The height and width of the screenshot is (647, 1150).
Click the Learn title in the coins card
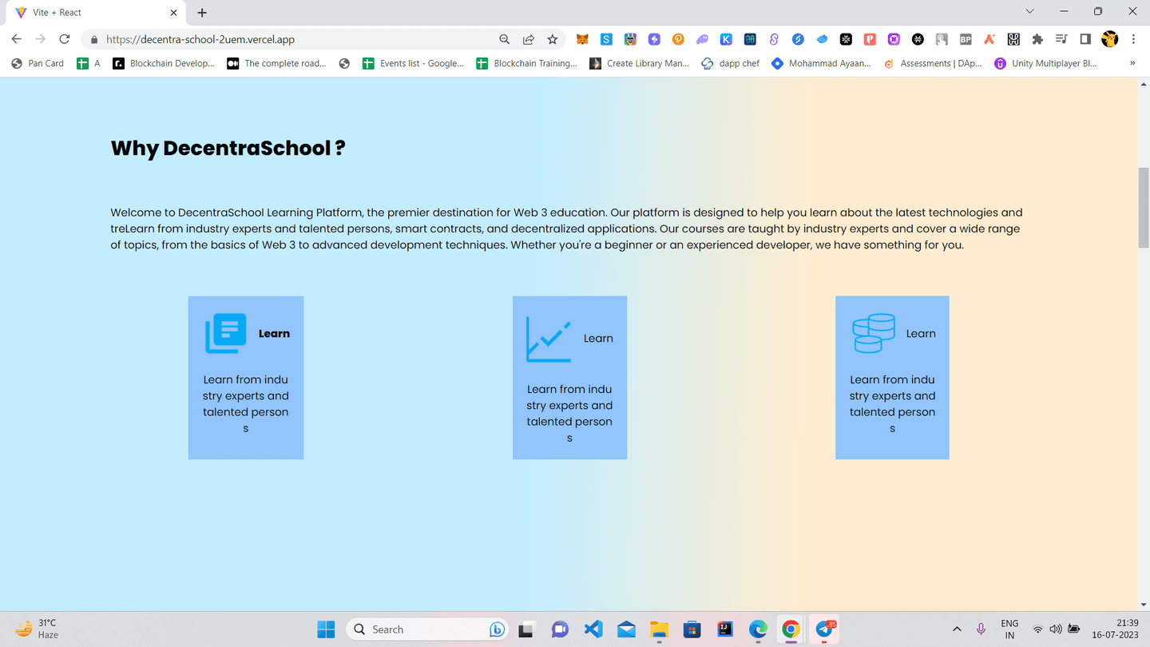pos(921,333)
